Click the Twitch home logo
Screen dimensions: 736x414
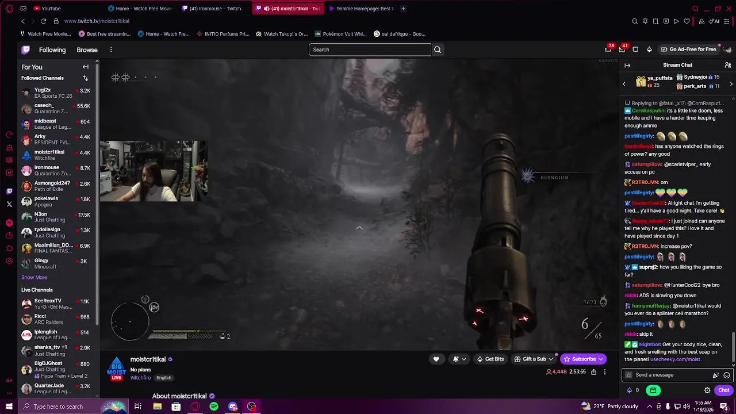coord(26,50)
